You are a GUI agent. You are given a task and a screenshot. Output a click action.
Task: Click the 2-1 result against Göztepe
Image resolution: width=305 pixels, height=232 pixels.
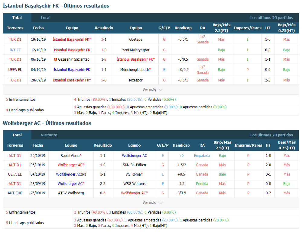104,40
